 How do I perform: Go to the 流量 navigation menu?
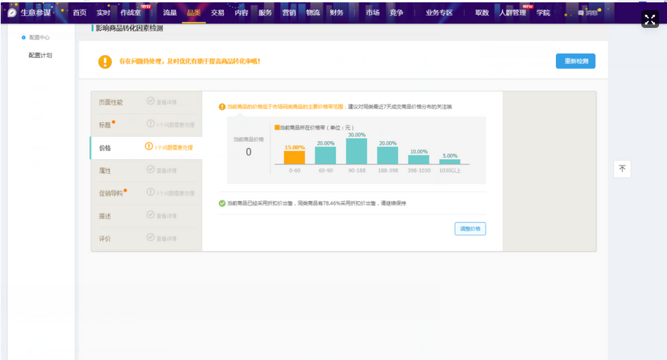click(x=170, y=13)
